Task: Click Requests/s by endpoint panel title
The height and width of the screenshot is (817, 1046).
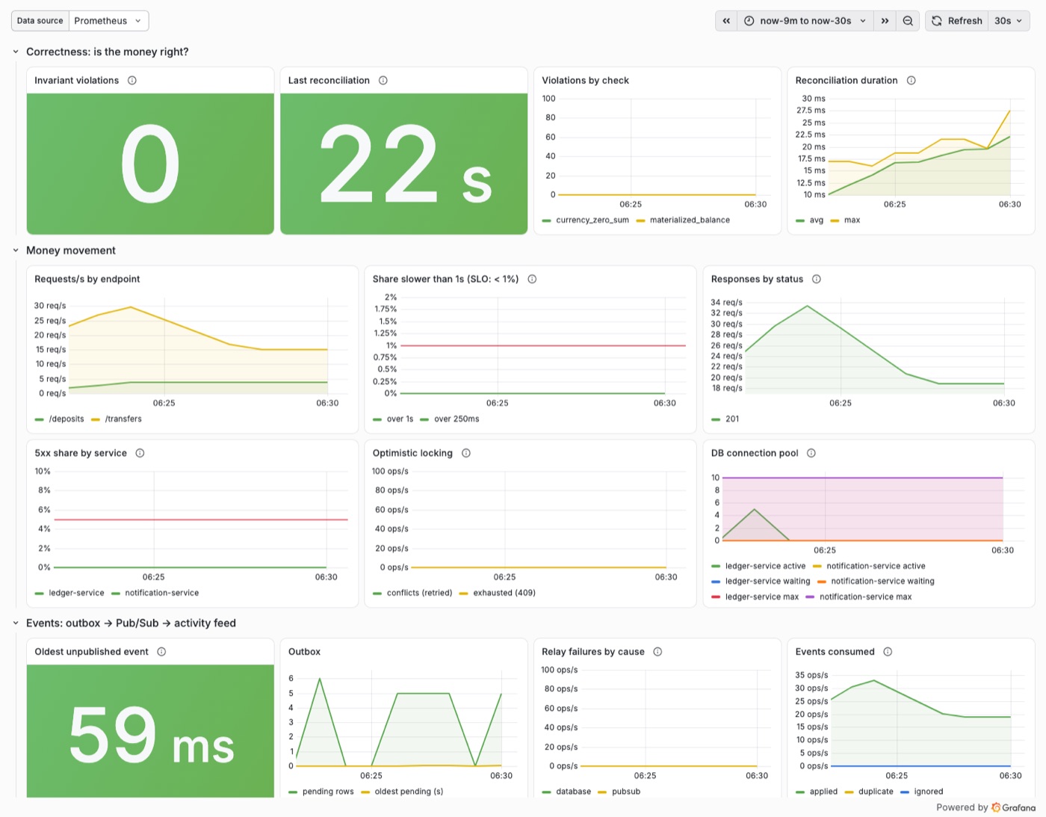Action: coord(87,280)
